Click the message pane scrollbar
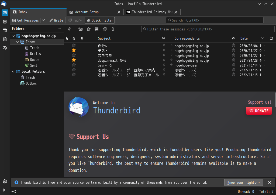Image resolution: width=276 pixels, height=195 pixels. tap(275, 100)
